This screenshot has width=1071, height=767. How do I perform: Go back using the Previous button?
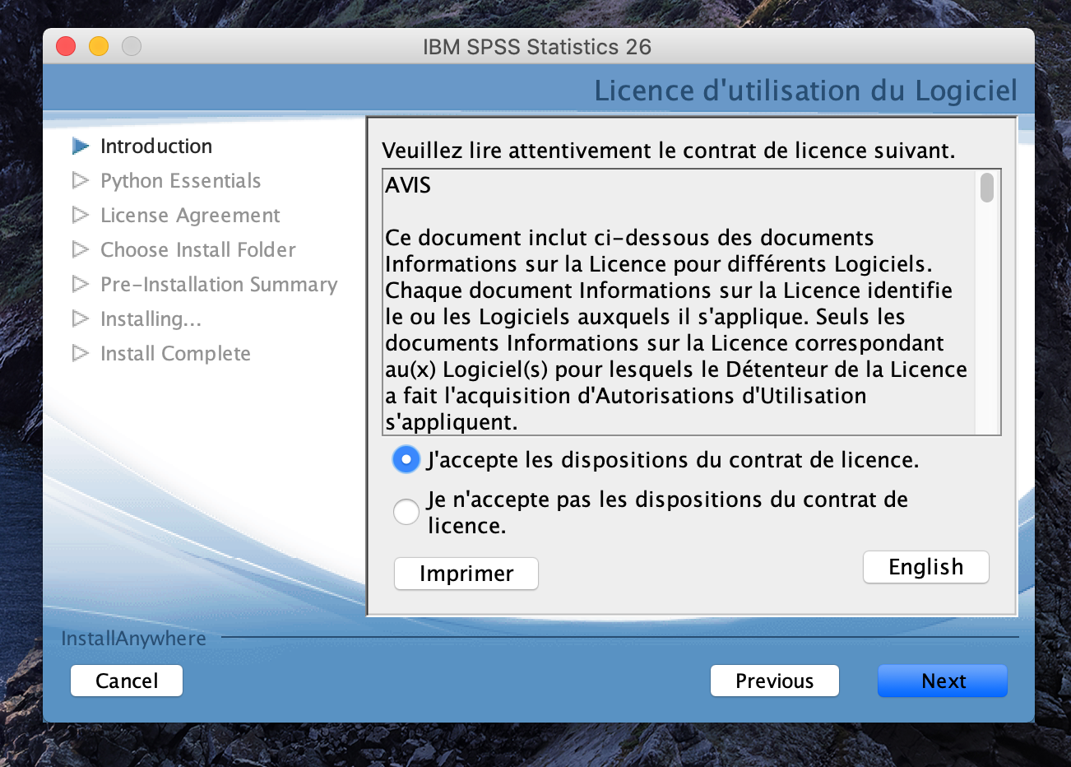click(x=774, y=681)
